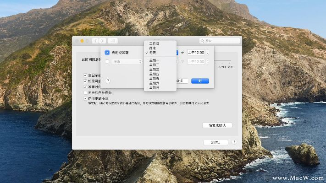
Task: Click the forward arrow in the toolbar
Action: coord(102,41)
